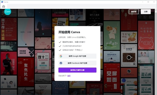Click the 没有设计经验？不用担心！ line
This screenshot has height=95, width=157.
click(72, 50)
